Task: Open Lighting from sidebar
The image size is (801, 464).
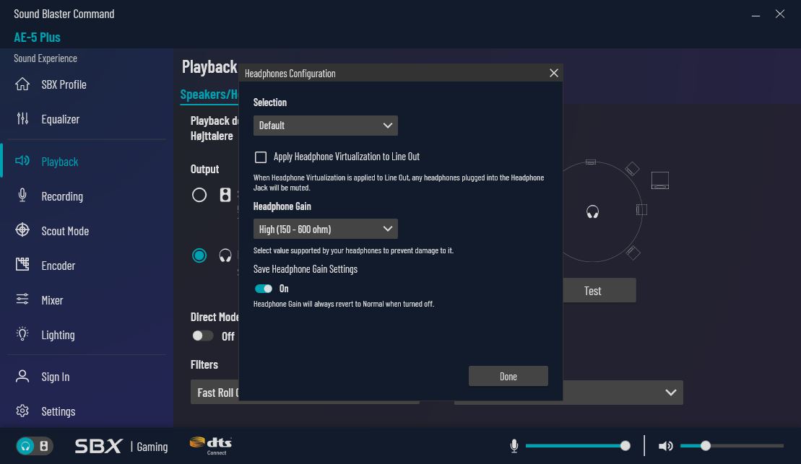Action: 58,335
